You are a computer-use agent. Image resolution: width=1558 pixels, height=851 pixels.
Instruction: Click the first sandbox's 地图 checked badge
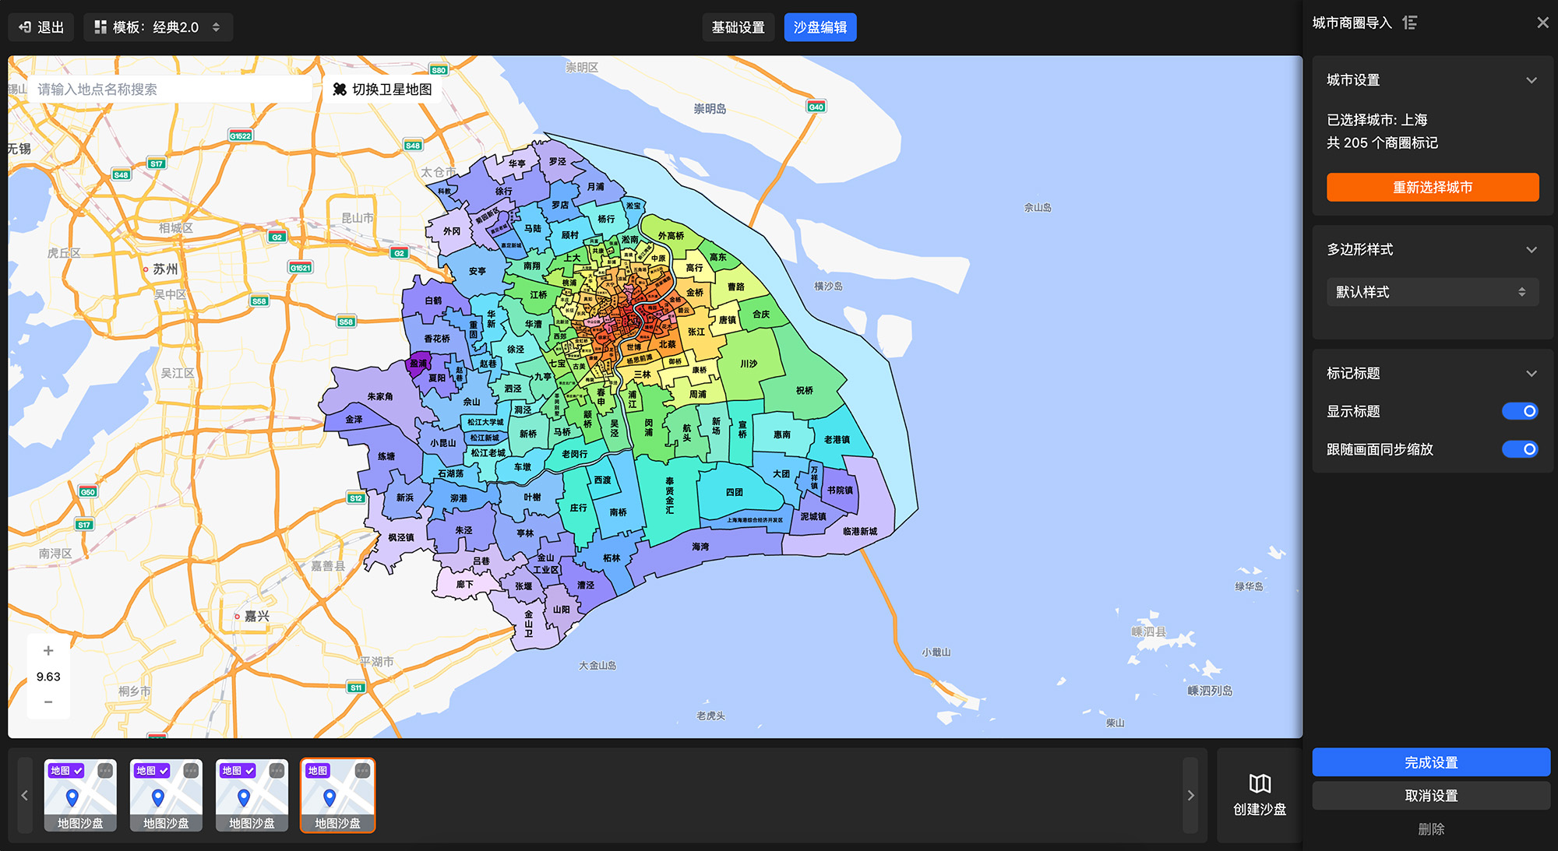(x=66, y=771)
